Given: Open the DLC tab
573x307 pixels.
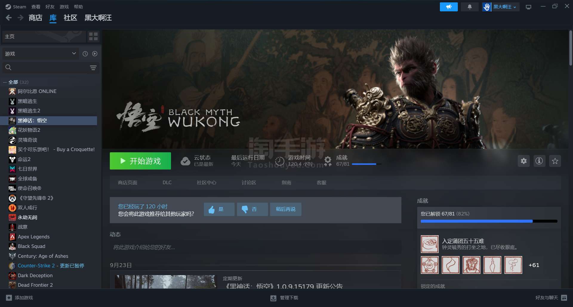Looking at the screenshot, I should point(167,182).
